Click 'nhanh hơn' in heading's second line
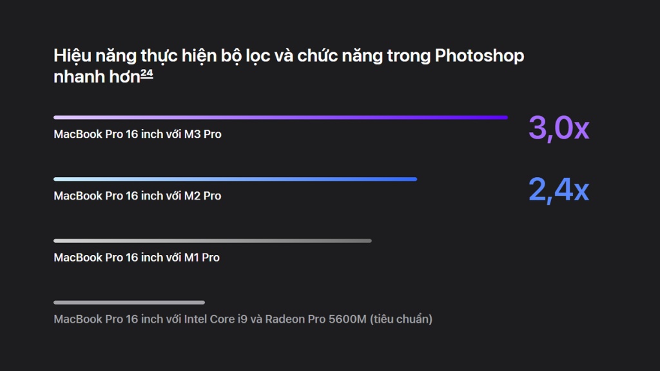The image size is (660, 371). pos(97,77)
